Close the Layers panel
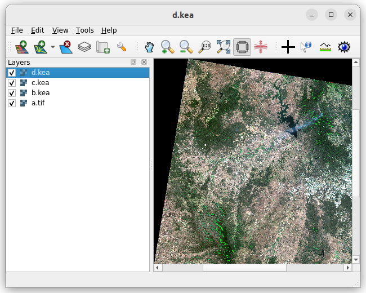The width and height of the screenshot is (366, 293). click(x=144, y=62)
